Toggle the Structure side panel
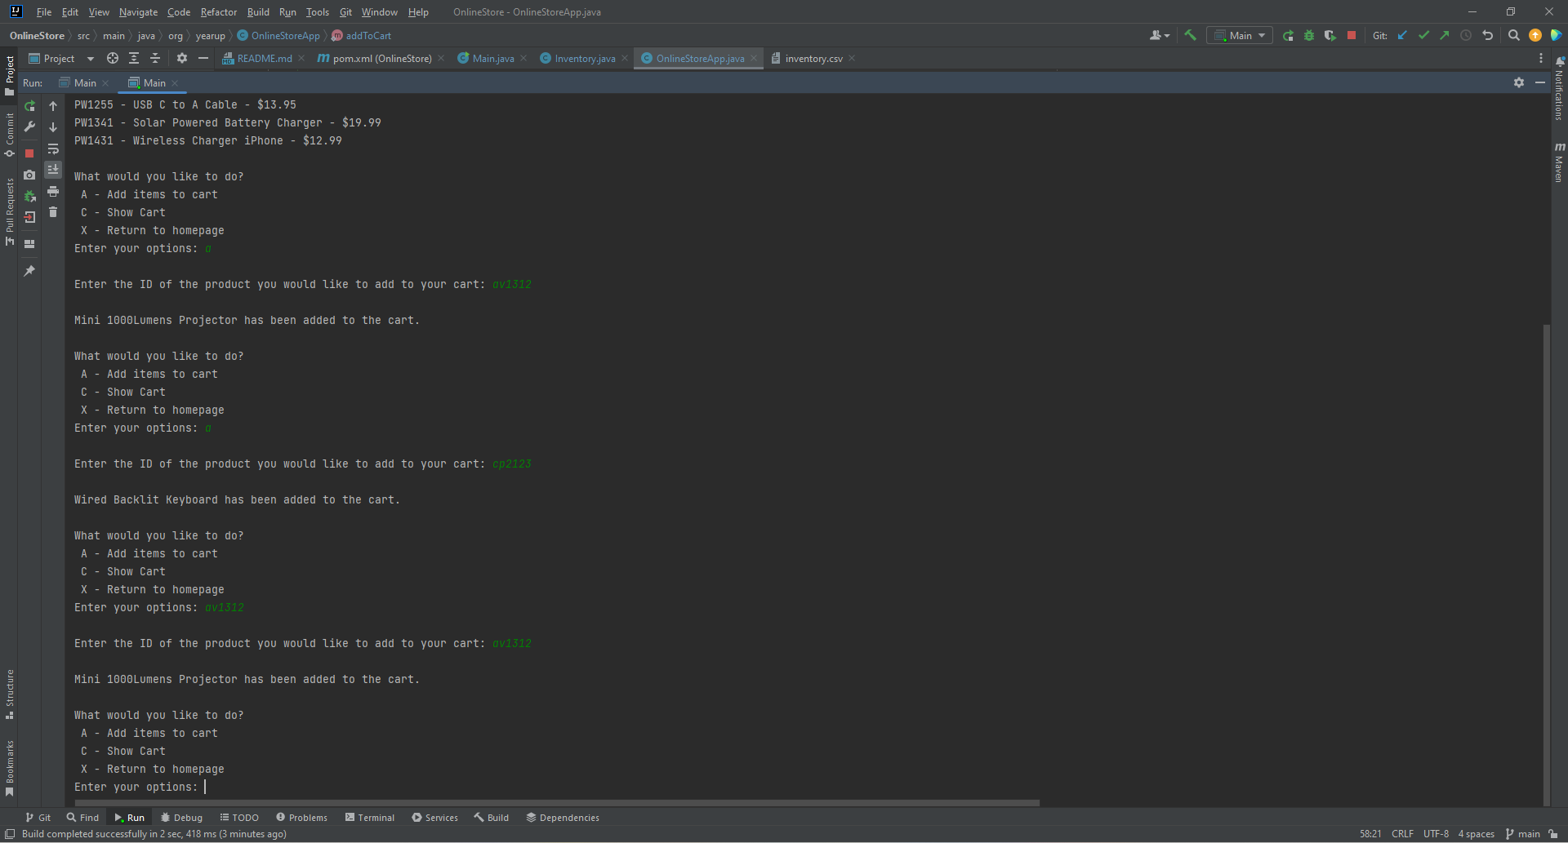Image resolution: width=1568 pixels, height=843 pixels. (10, 694)
